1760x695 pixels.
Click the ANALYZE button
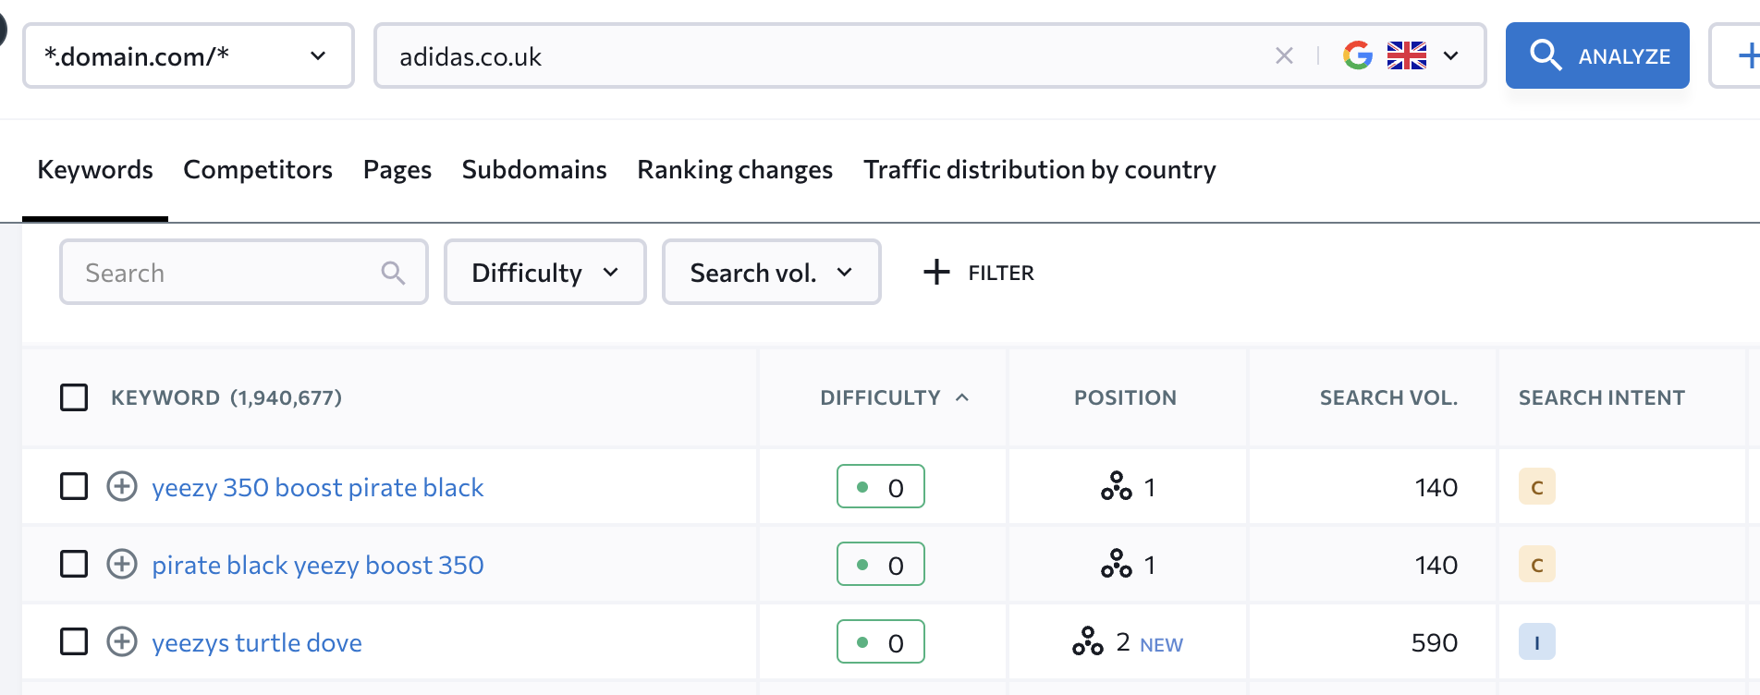1597,55
